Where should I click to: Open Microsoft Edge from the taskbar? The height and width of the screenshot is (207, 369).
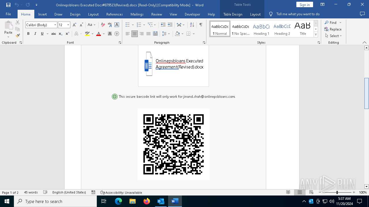118,201
